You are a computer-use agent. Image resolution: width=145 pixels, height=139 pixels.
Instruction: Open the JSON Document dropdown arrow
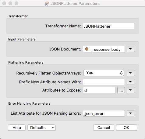(130, 49)
